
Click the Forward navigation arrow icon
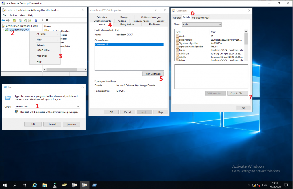[8, 20]
